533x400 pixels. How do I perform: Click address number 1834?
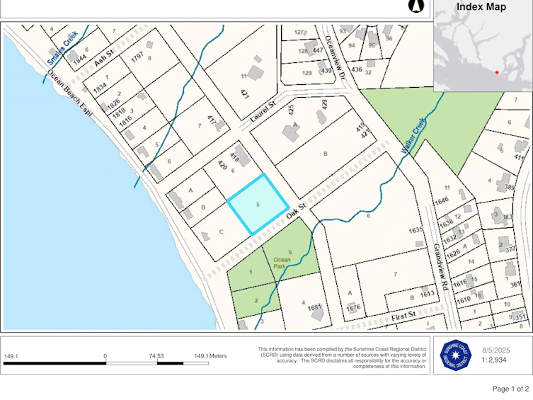coord(100,88)
